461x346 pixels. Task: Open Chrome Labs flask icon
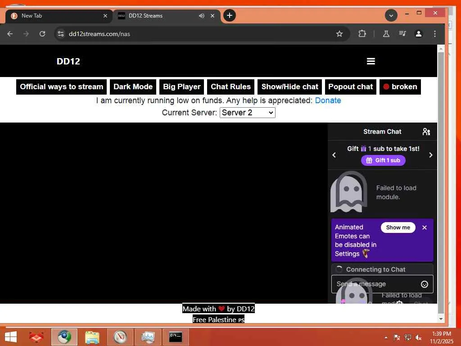386,34
